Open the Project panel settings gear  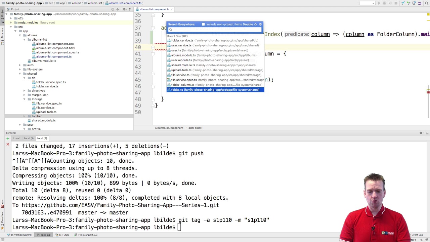tap(125, 9)
